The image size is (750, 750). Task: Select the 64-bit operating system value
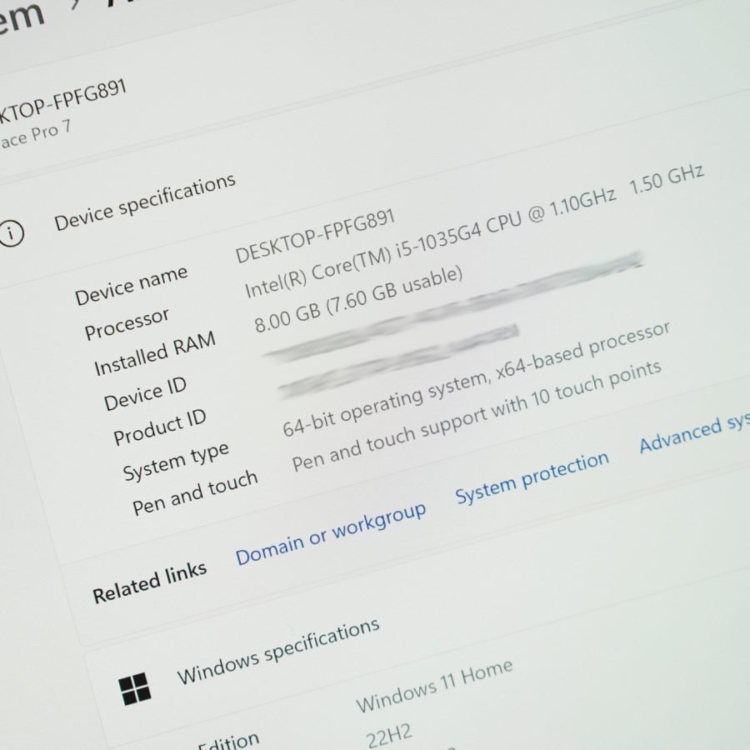[x=476, y=379]
